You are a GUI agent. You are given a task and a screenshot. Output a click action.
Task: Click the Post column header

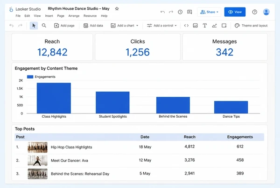20,137
